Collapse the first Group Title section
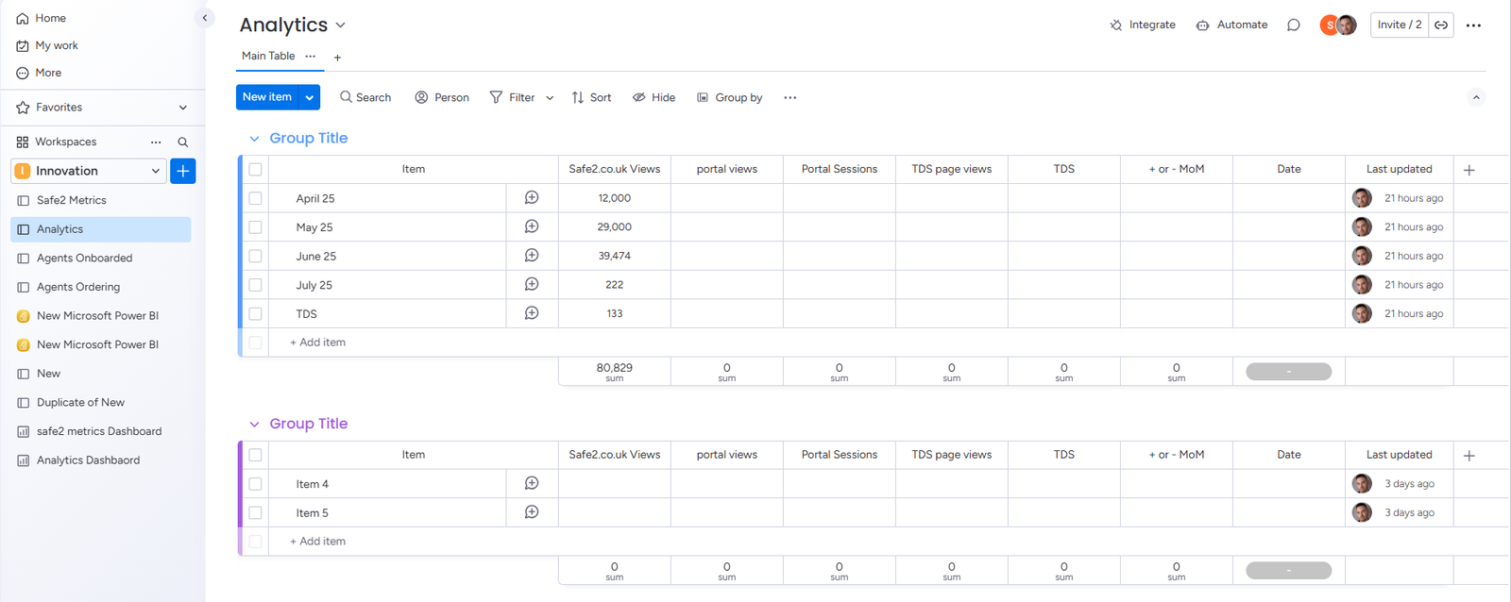The height and width of the screenshot is (602, 1511). 254,139
